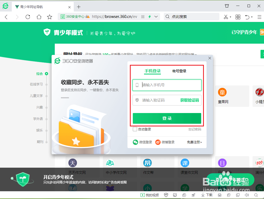Open the hamburger menu at top right
Image resolution: width=264 pixels, height=199 pixels.
point(259,17)
